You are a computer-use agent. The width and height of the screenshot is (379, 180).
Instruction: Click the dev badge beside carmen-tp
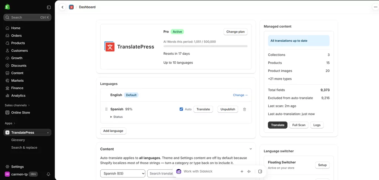tap(33, 174)
